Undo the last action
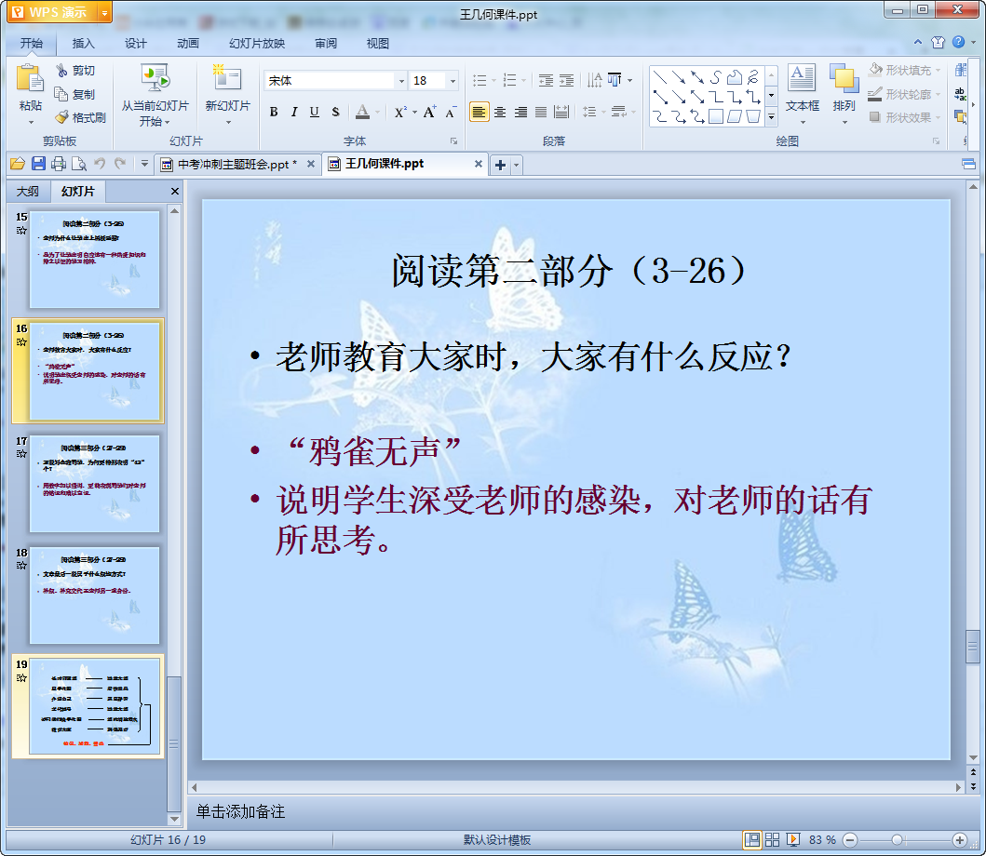 [x=100, y=164]
